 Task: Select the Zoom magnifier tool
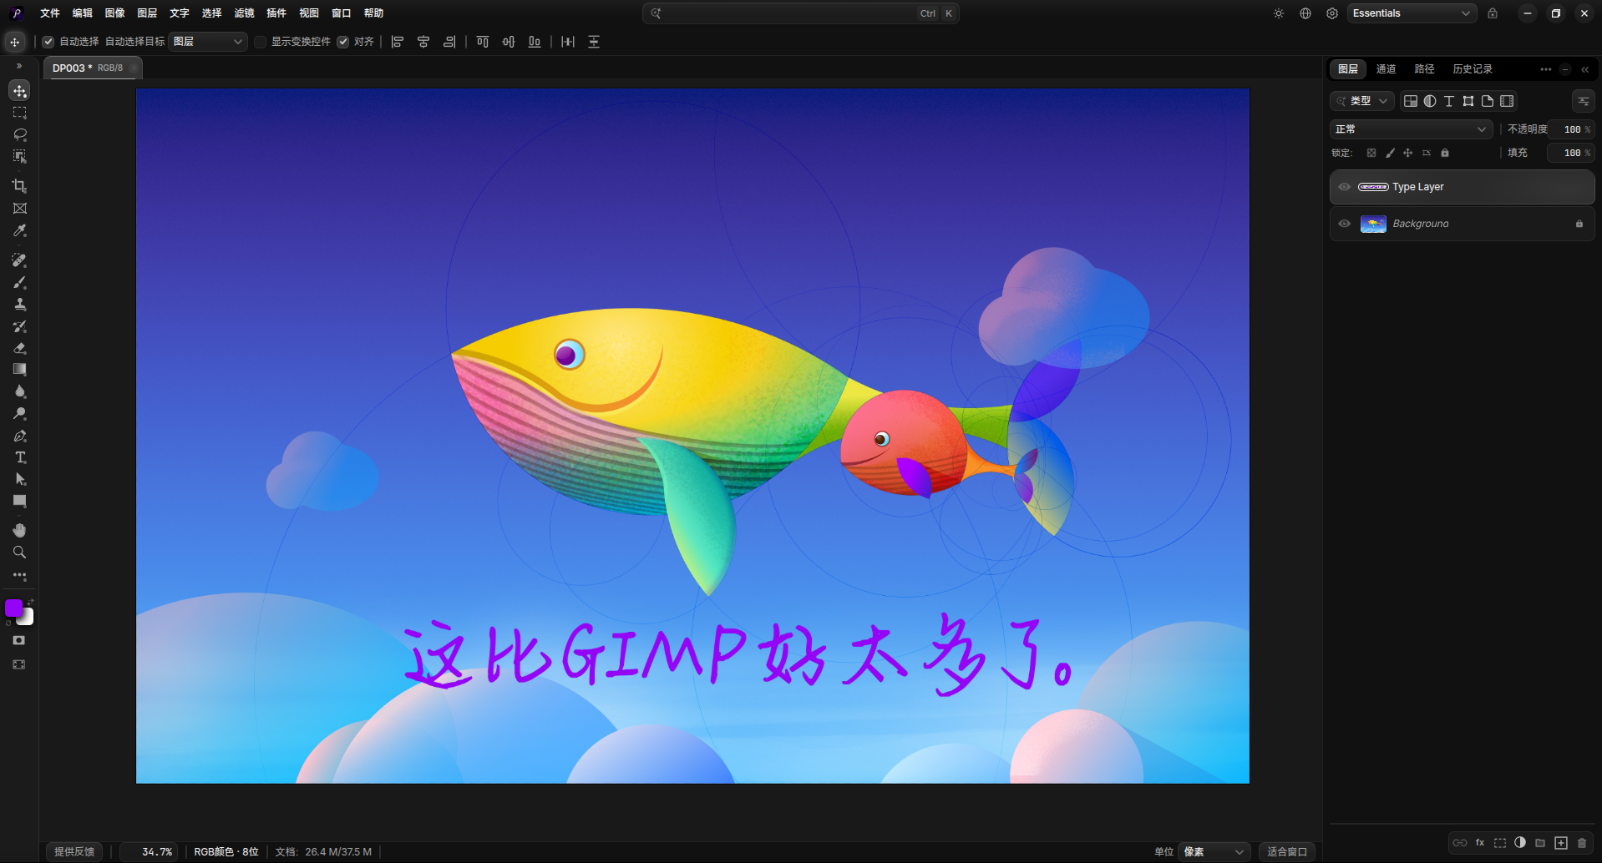click(x=19, y=553)
